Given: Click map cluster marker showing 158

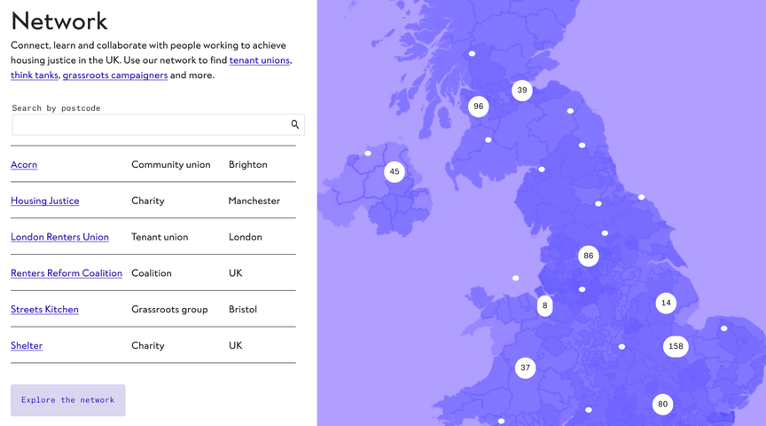Looking at the screenshot, I should point(676,346).
